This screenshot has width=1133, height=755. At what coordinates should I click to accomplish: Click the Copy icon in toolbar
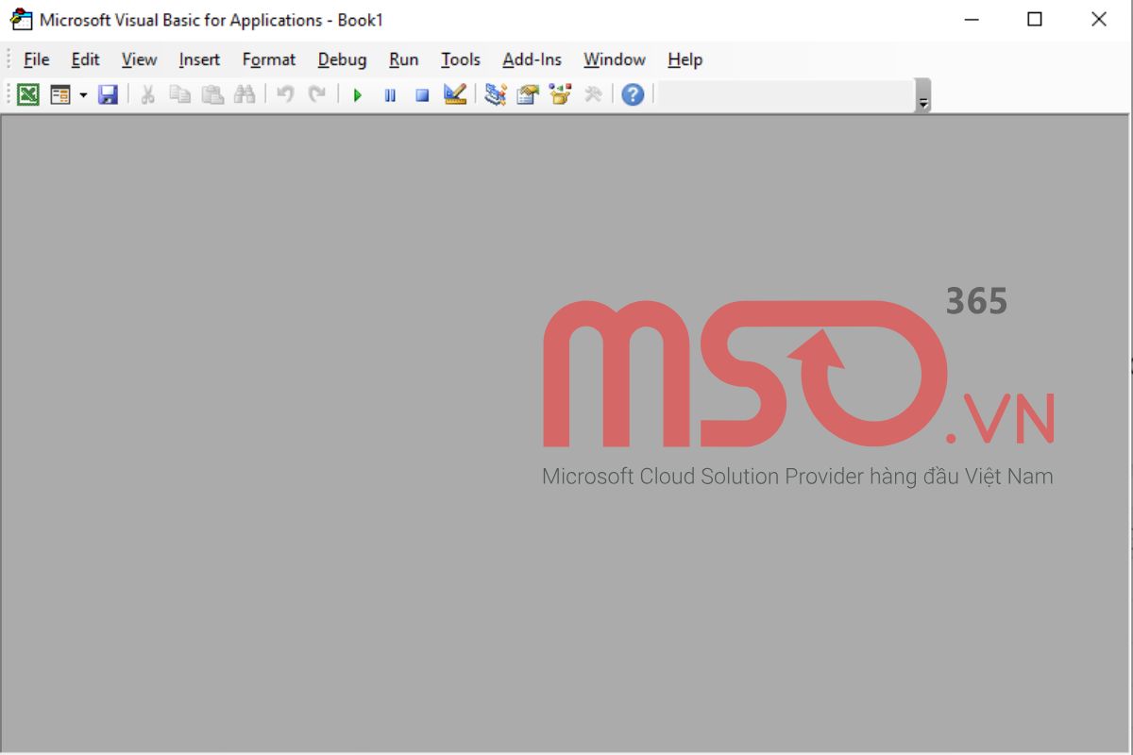[x=179, y=94]
